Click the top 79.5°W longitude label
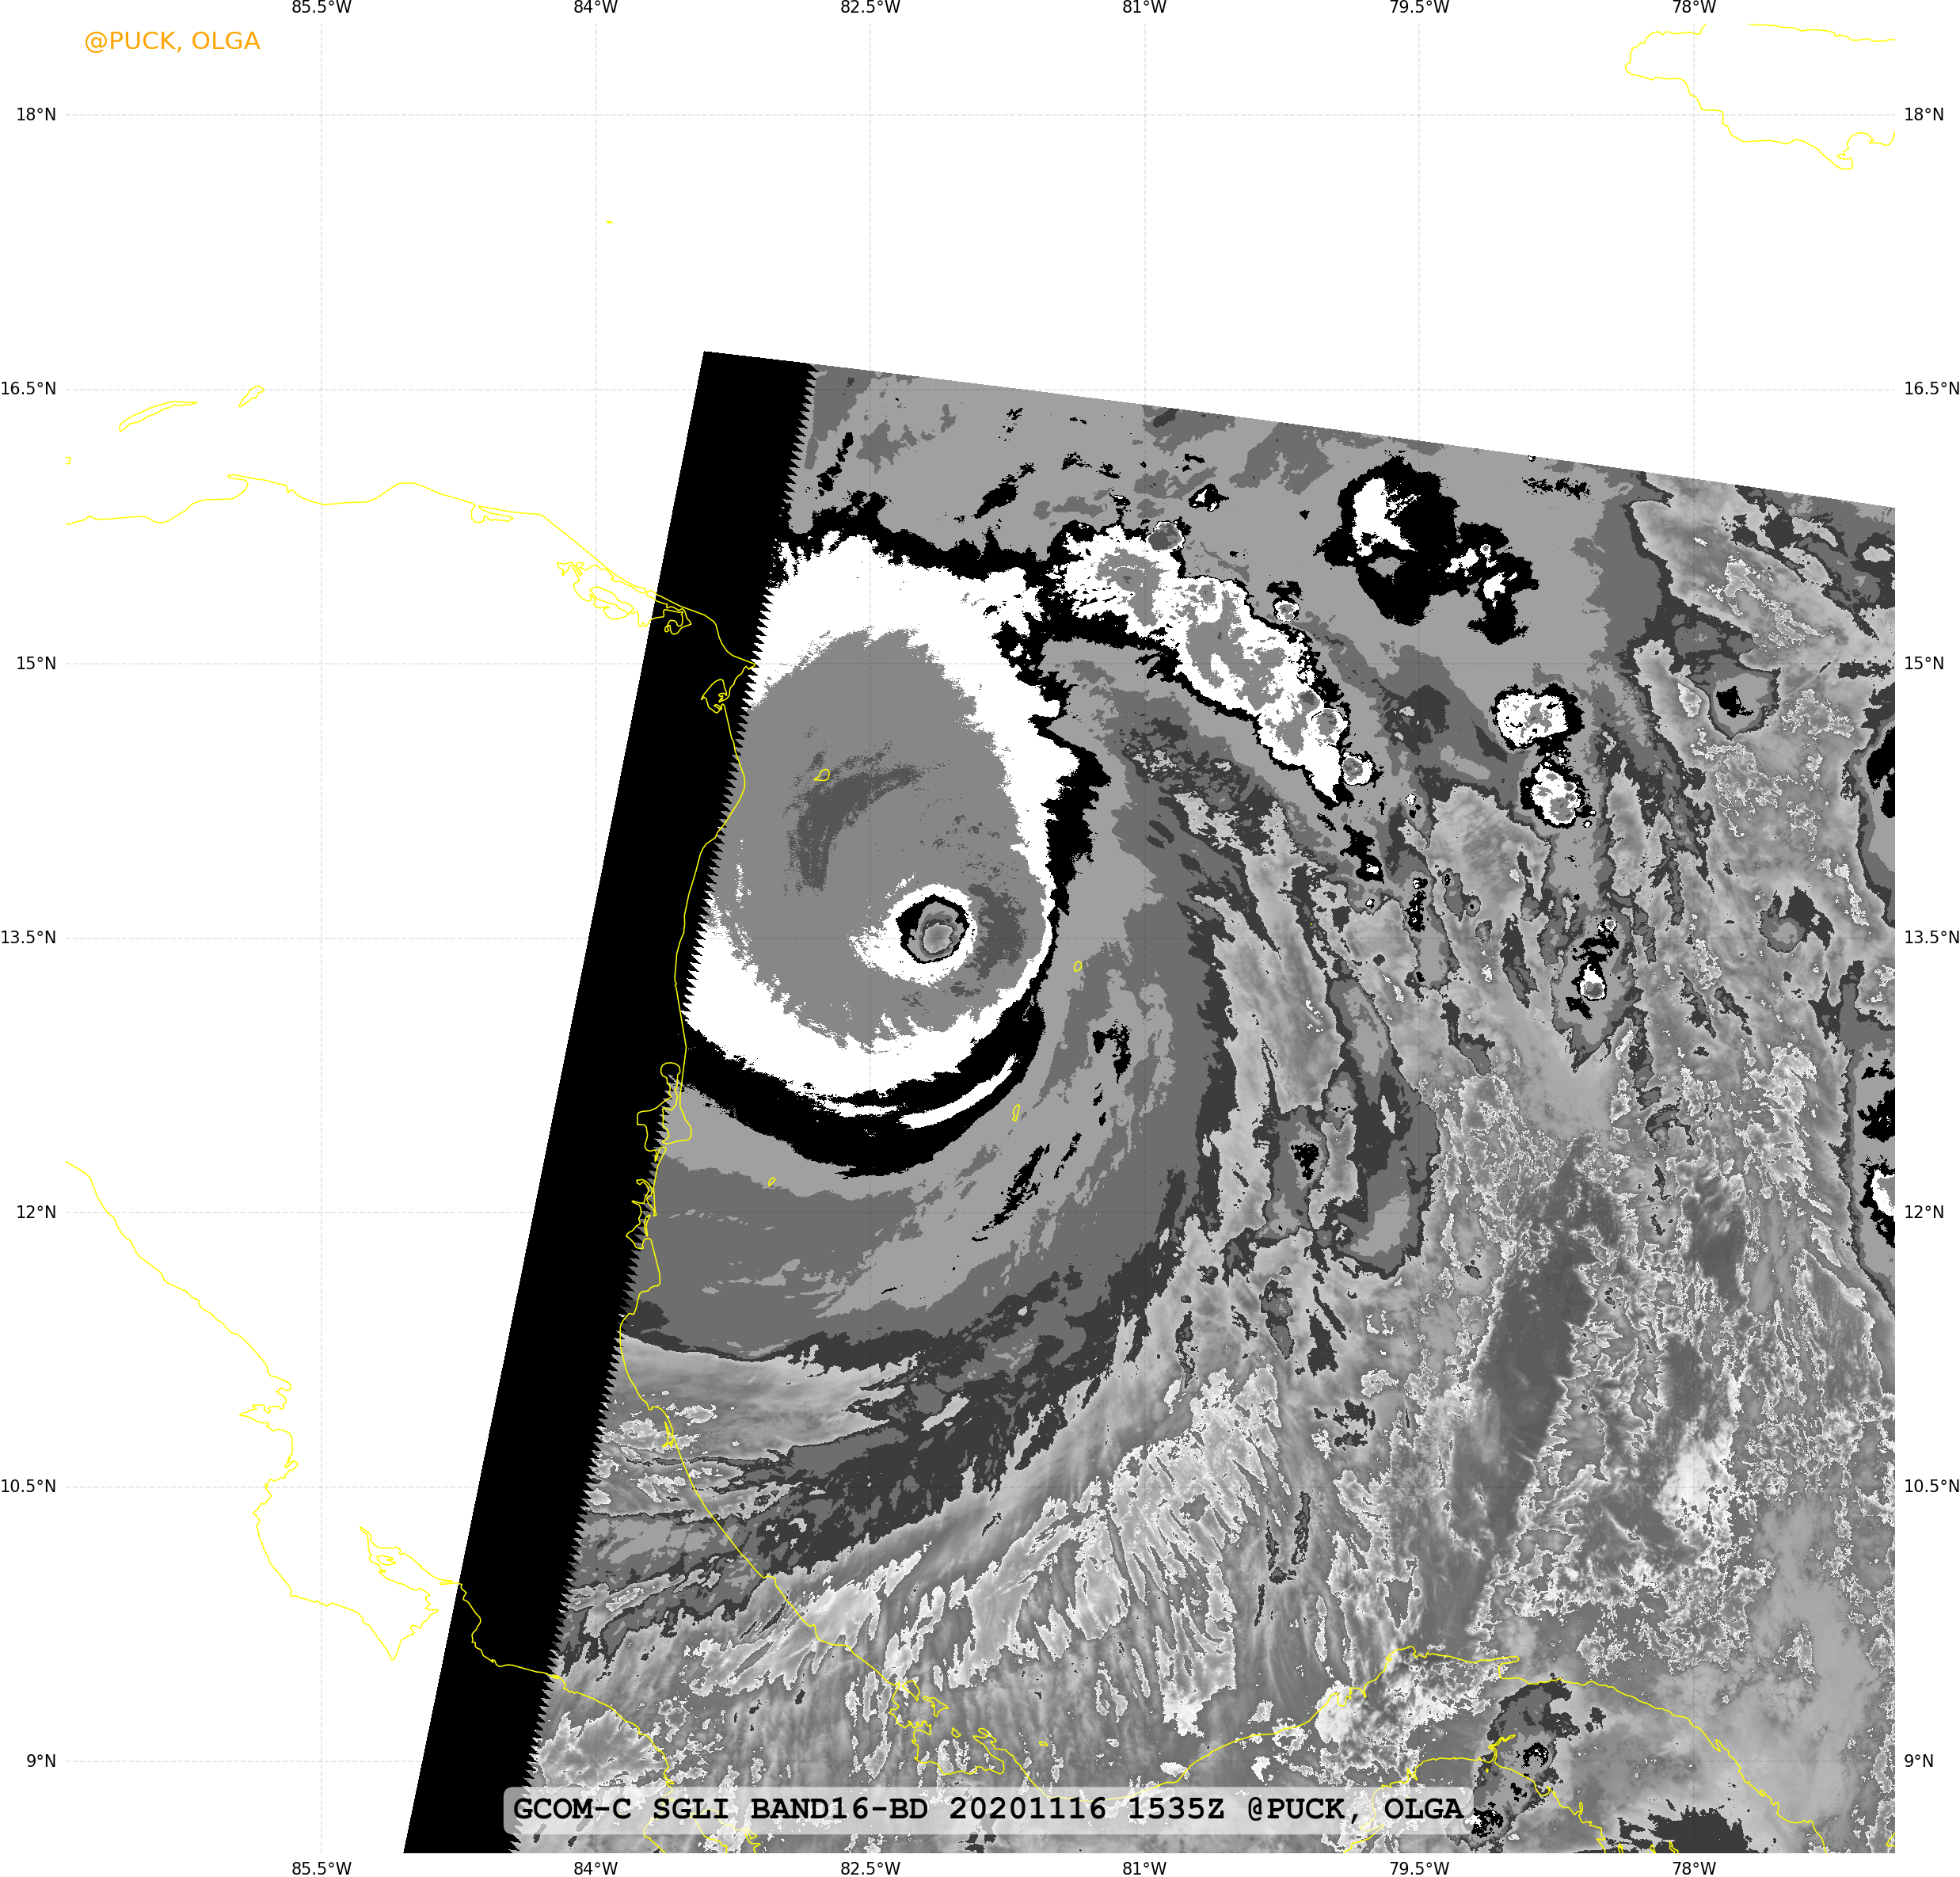The image size is (1960, 1877). (1418, 8)
